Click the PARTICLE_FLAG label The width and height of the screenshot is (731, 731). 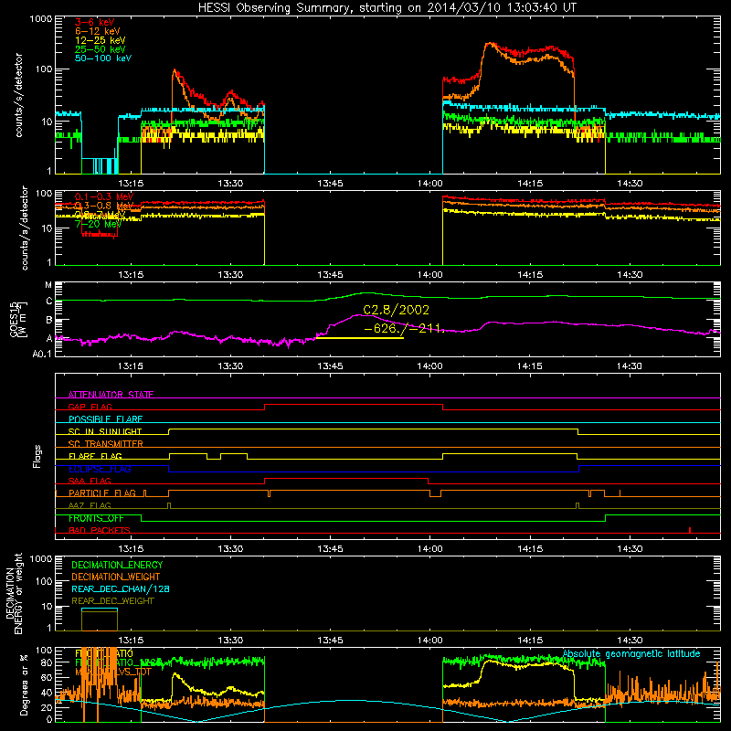pyautogui.click(x=102, y=493)
